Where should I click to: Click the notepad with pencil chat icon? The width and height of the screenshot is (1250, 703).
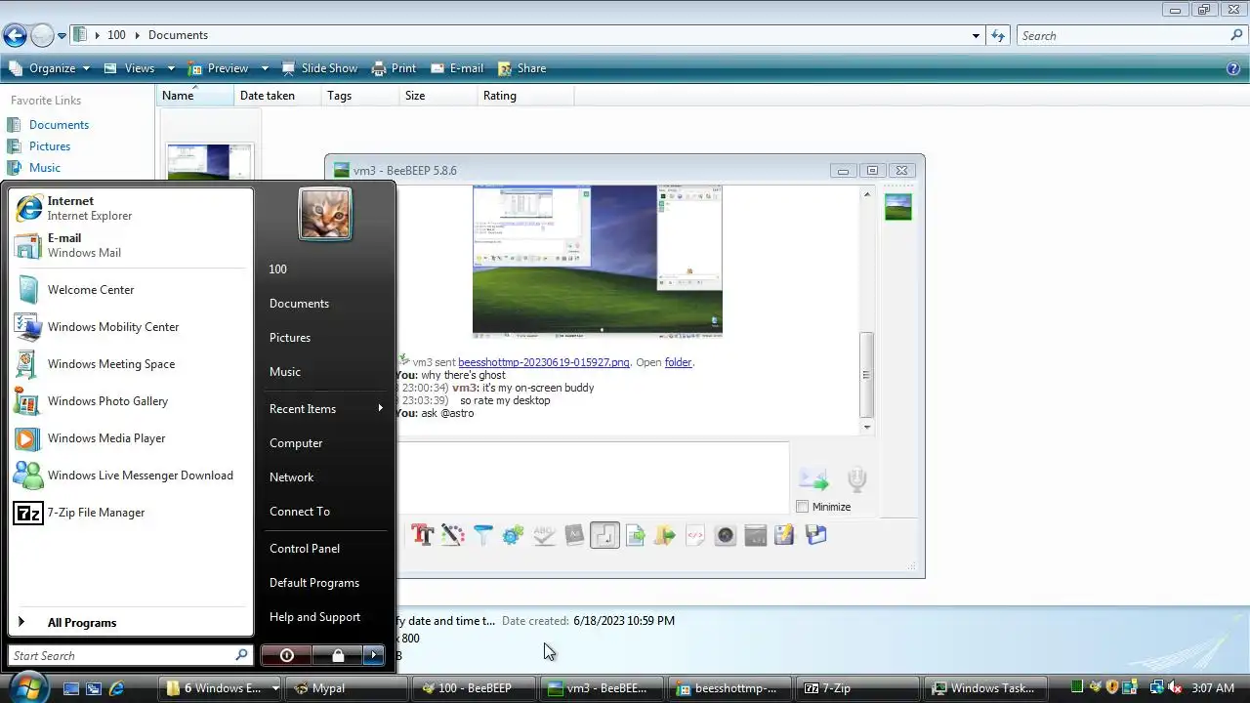point(785,535)
